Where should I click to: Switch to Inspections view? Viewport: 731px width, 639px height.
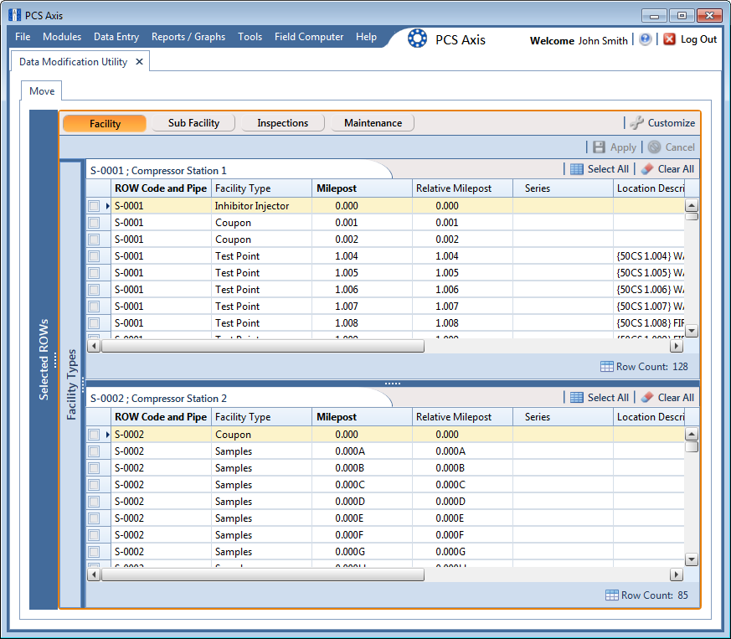coord(282,122)
